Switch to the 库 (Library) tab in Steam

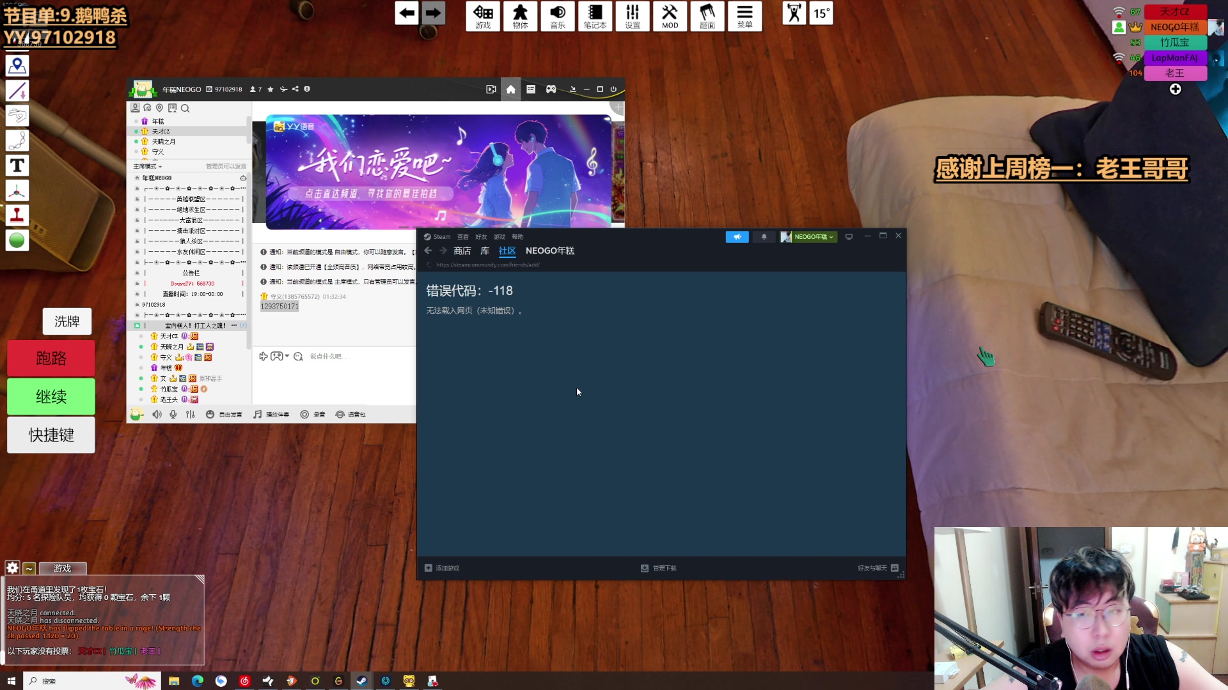485,251
